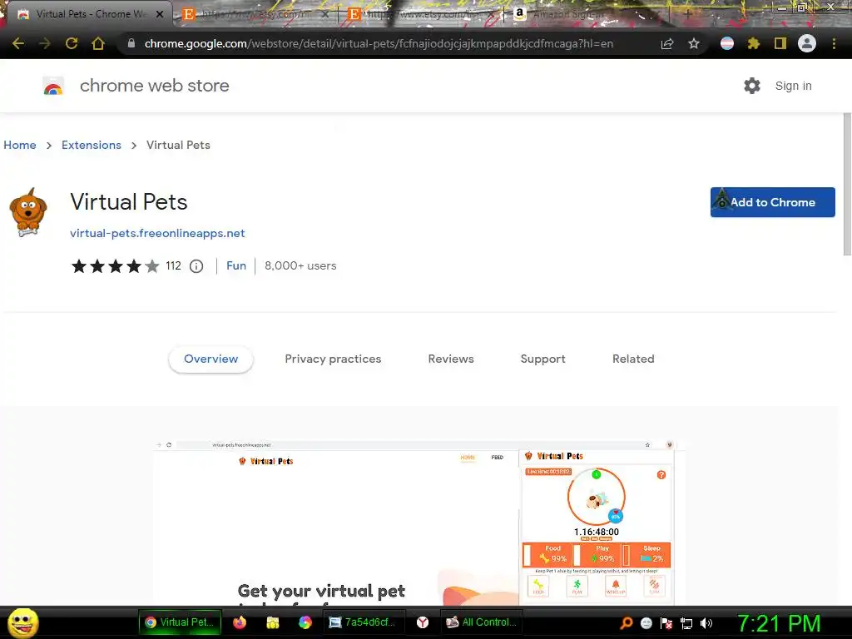
Task: Switch to the Reviews tab
Action: click(x=451, y=359)
